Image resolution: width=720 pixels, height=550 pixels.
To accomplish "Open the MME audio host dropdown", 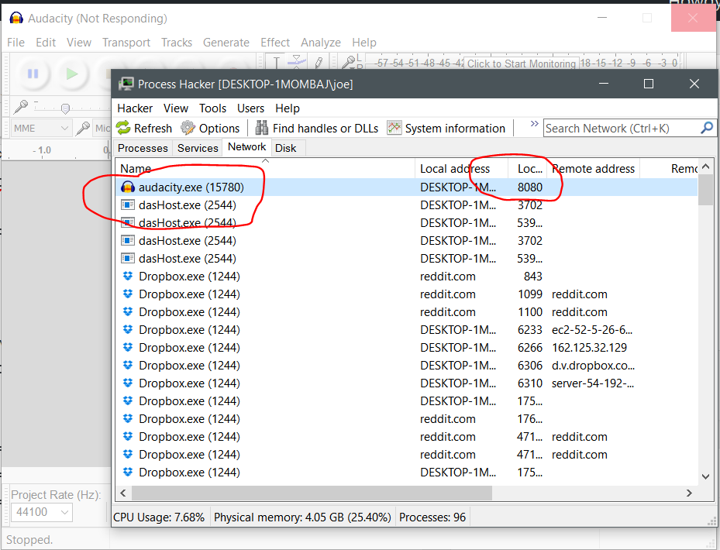I will coord(40,128).
